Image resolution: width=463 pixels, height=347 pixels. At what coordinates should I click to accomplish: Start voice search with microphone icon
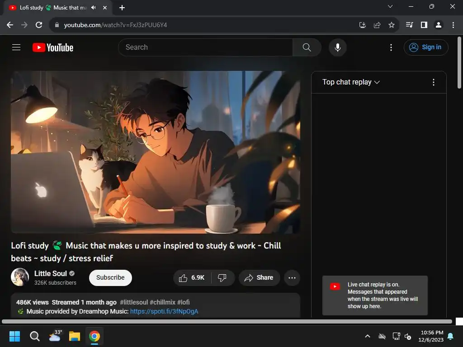click(x=337, y=47)
